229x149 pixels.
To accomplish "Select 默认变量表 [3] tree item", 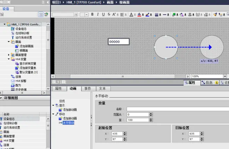I will pyautogui.click(x=28, y=72).
